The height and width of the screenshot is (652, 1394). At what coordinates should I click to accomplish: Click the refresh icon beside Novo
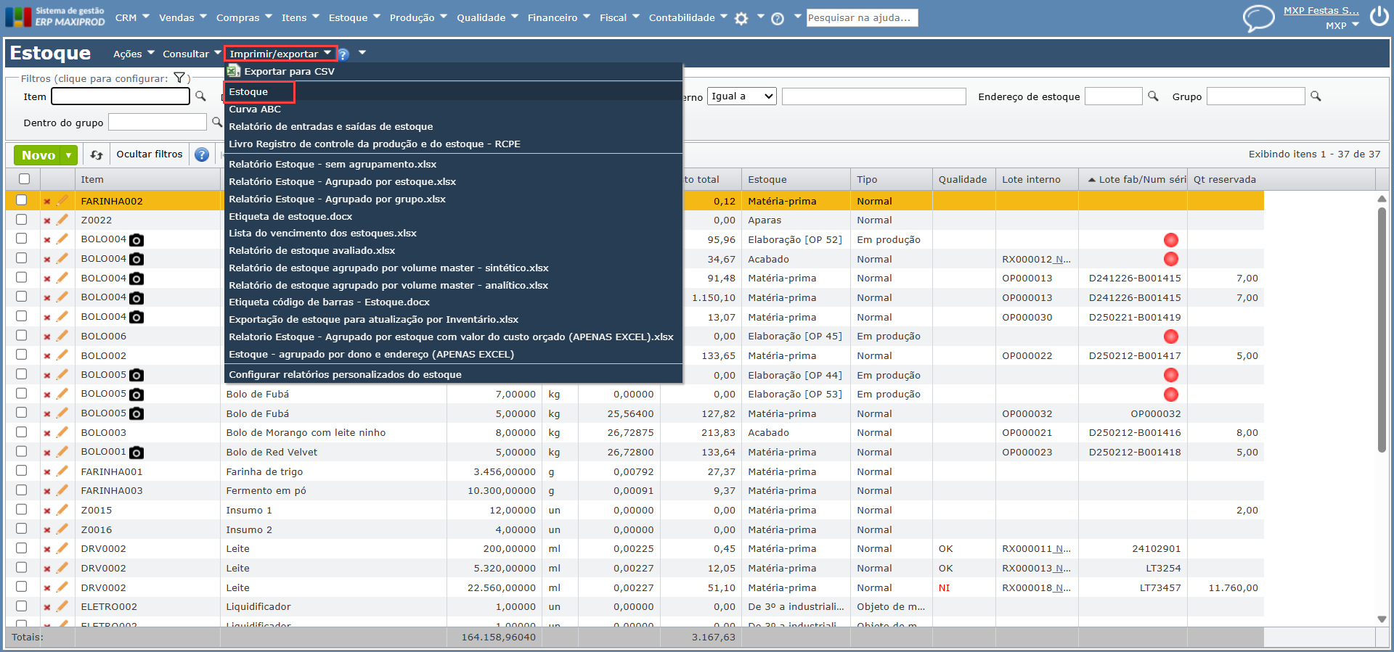tap(97, 154)
